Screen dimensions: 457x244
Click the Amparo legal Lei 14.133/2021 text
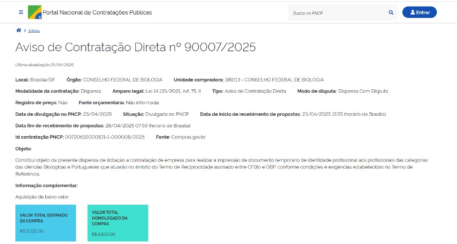[x=173, y=91]
